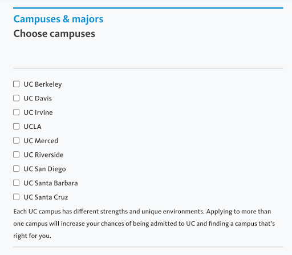Select the UC Irvine checkbox
292x255 pixels.
pyautogui.click(x=17, y=112)
